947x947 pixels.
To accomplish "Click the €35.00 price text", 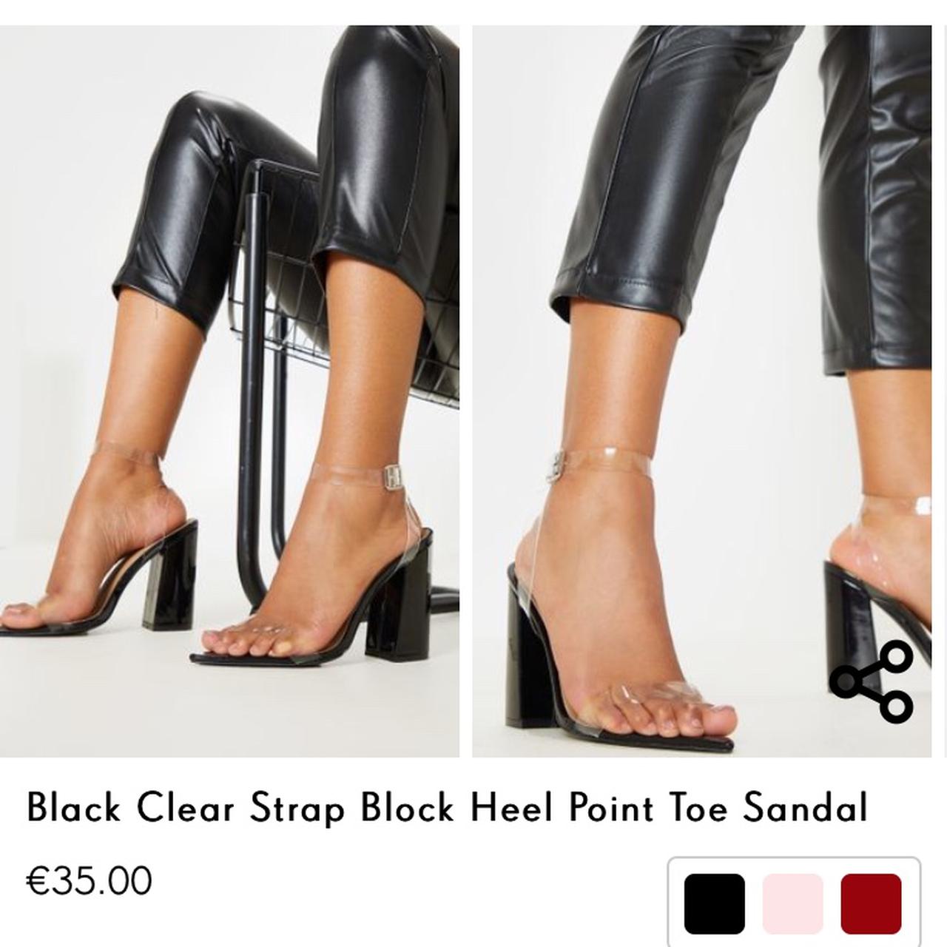I will pos(90,880).
